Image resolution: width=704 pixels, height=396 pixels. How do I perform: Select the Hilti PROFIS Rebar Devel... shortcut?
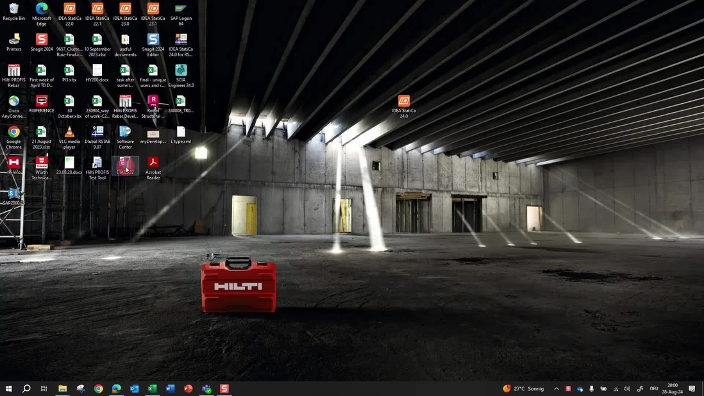tap(125, 107)
